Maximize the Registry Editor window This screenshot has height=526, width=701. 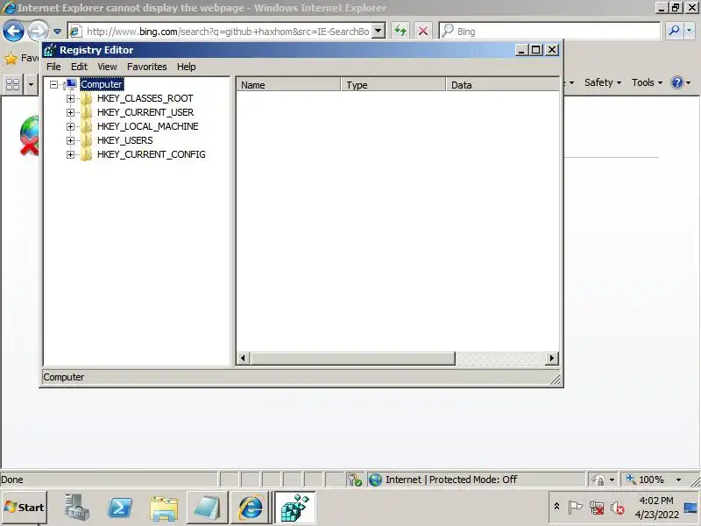pos(536,50)
